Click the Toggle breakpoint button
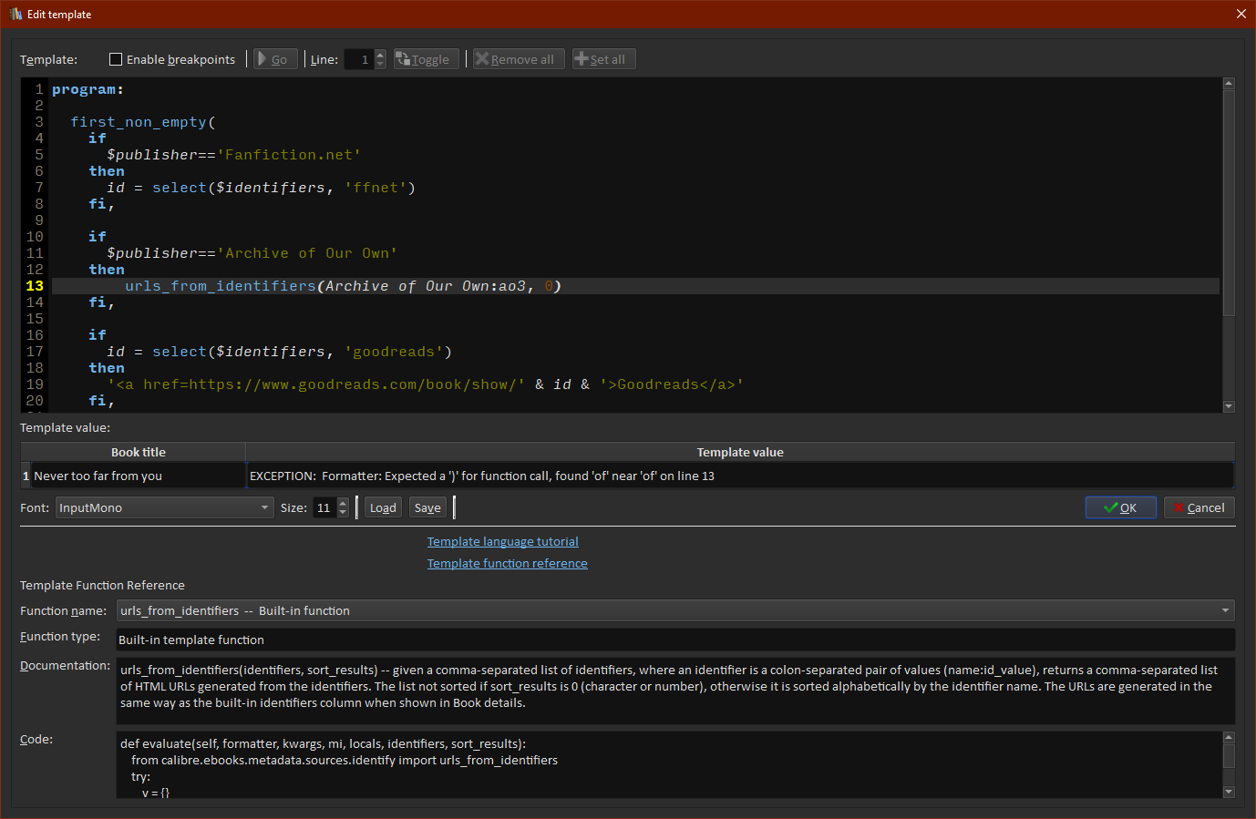Viewport: 1256px width, 819px height. [426, 59]
